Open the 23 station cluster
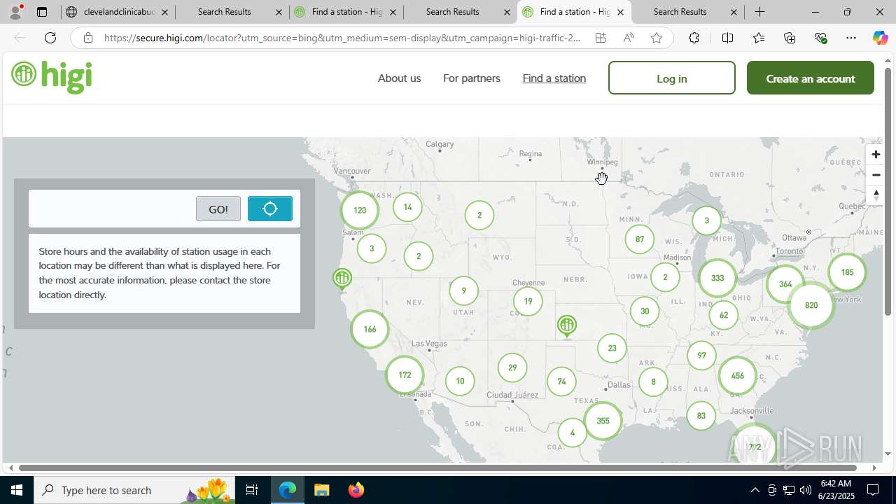This screenshot has width=896, height=504. point(612,348)
